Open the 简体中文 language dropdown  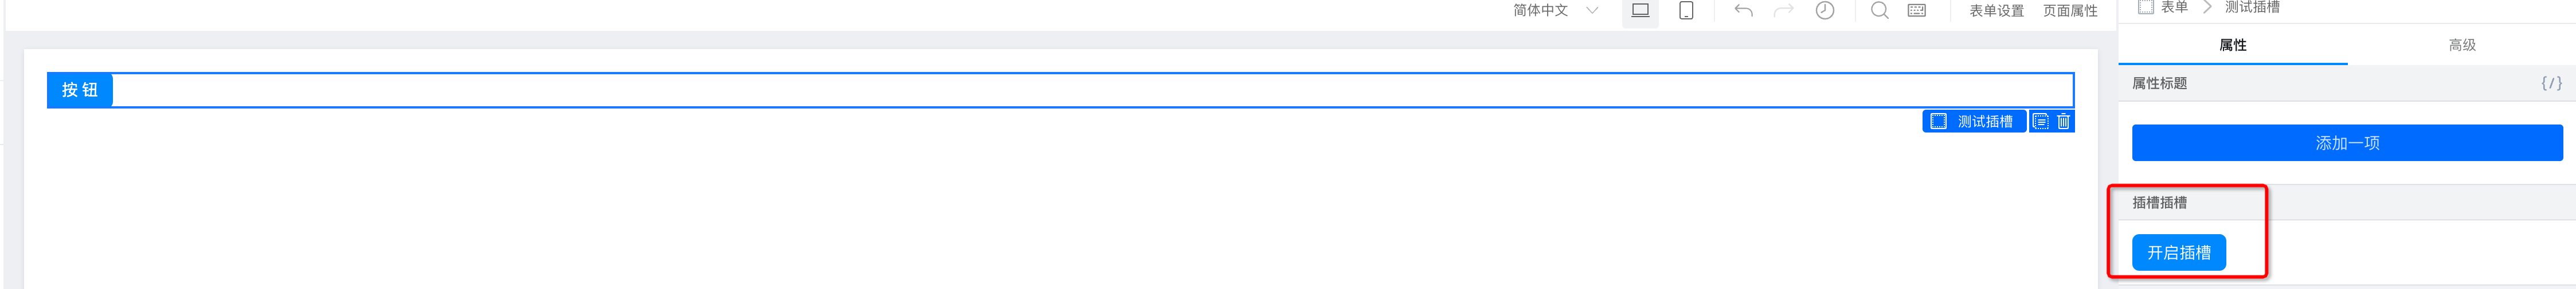(1556, 10)
